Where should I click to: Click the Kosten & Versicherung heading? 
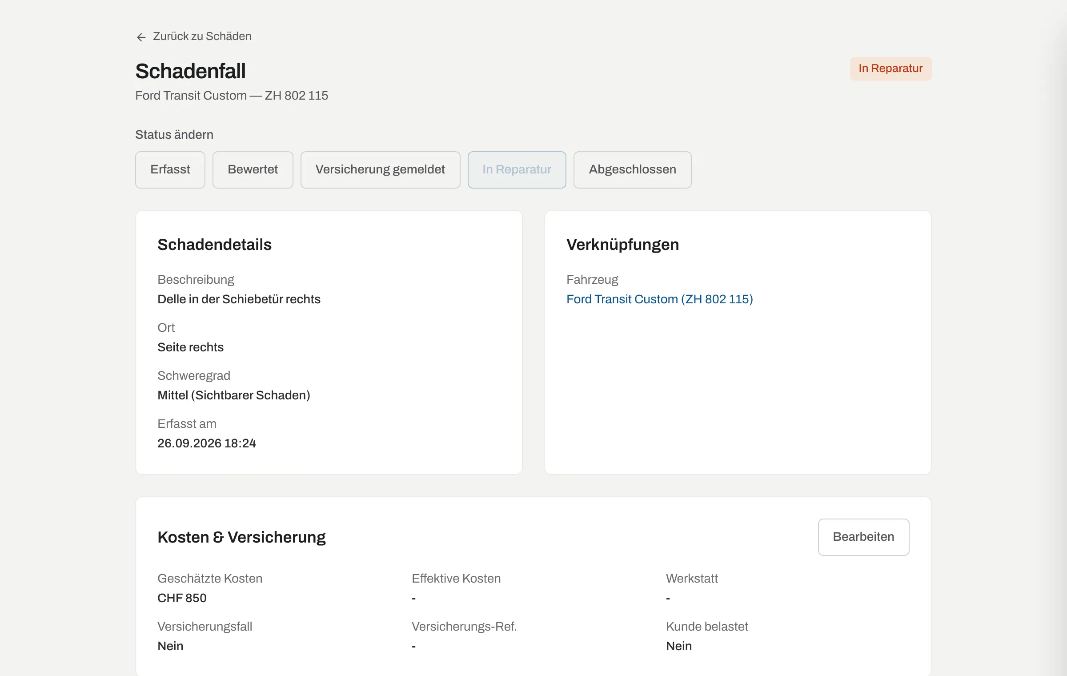pos(241,537)
